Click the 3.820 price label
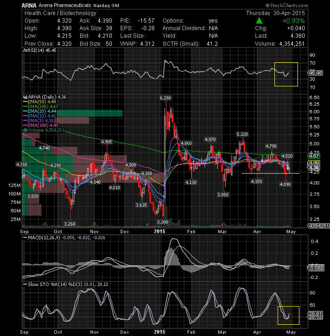330x336 pixels. 33,196
